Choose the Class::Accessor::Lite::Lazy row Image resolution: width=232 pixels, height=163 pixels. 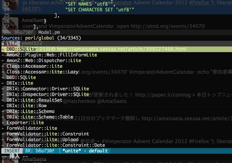(42, 72)
